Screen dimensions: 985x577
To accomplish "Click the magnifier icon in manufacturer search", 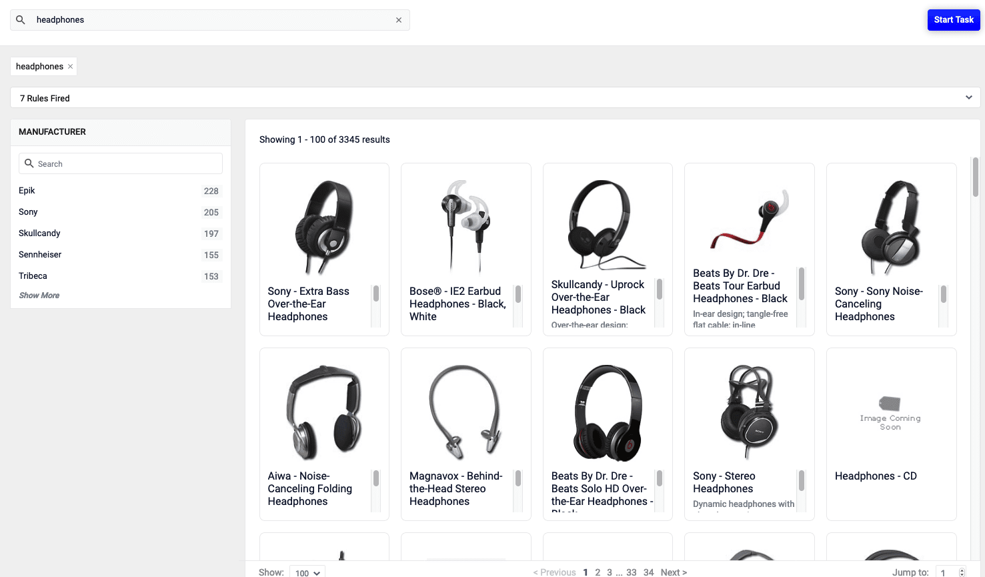I will pyautogui.click(x=29, y=163).
